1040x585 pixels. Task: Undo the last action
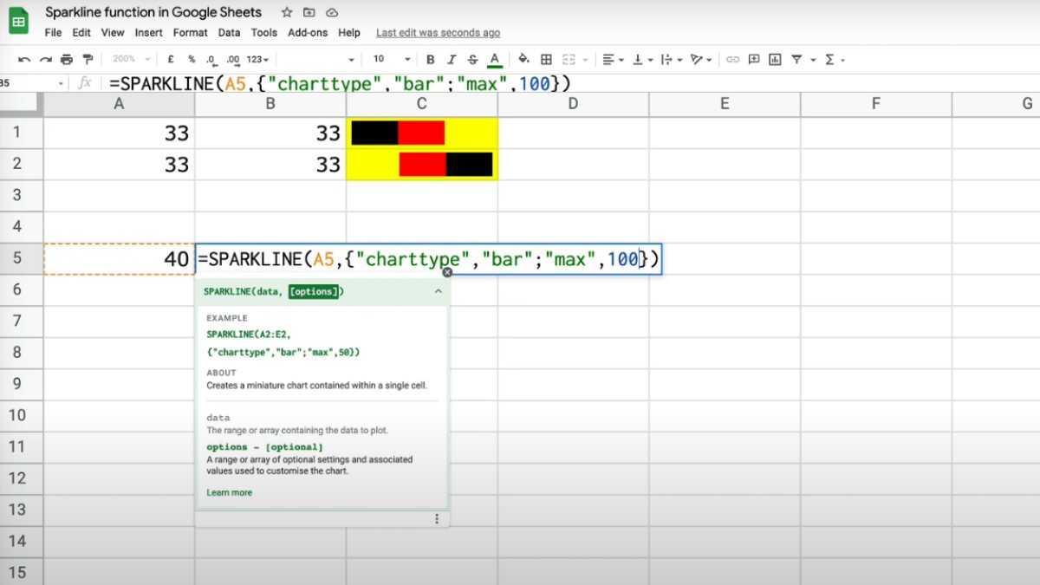pyautogui.click(x=24, y=60)
